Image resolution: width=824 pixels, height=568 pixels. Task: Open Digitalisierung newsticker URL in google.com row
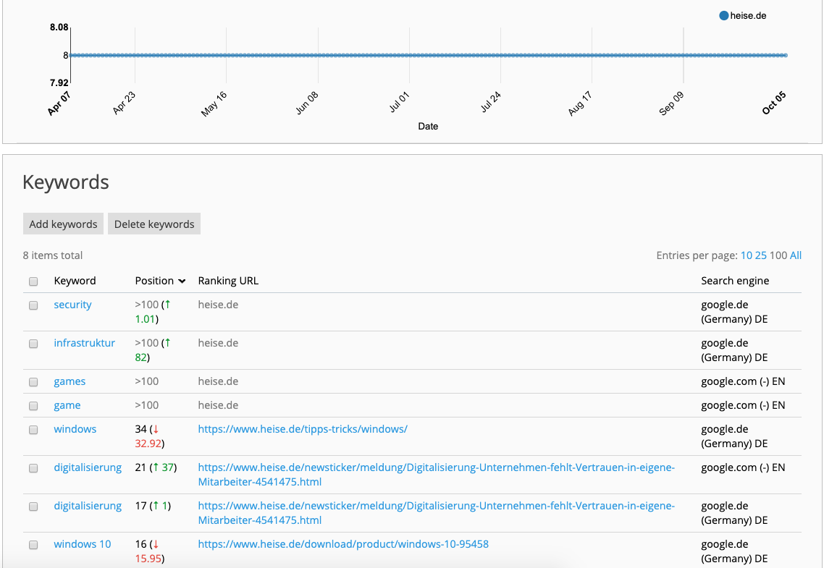(436, 475)
